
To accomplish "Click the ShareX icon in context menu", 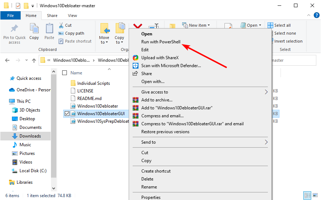I will pos(136,58).
